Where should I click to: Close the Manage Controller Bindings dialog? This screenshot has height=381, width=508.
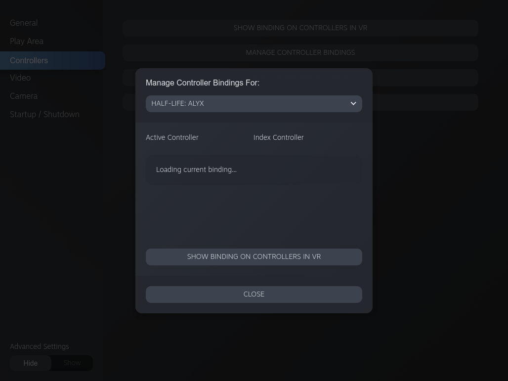(254, 295)
